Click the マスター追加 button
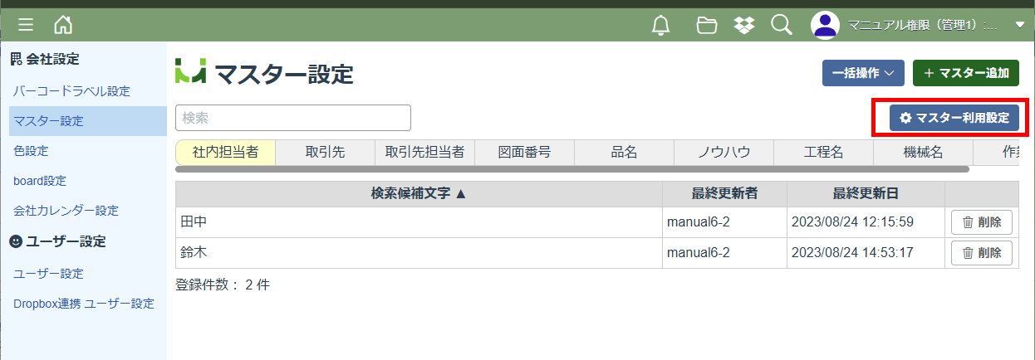The image size is (1035, 360). pyautogui.click(x=965, y=73)
